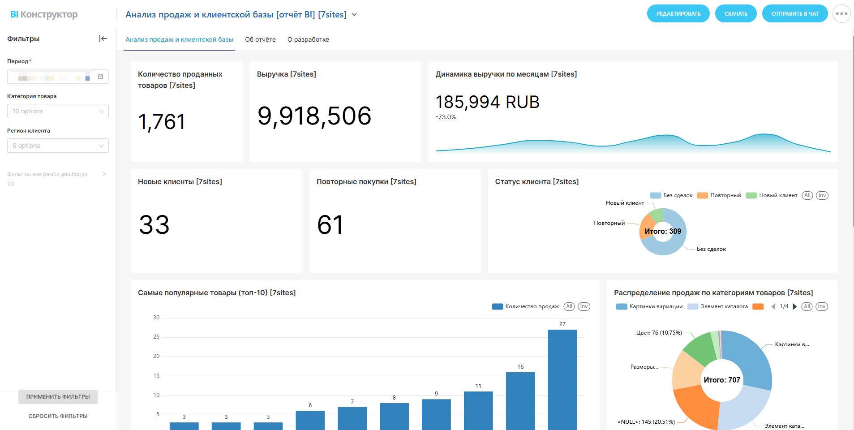Go to next legend page in category chart
The height and width of the screenshot is (430, 854).
795,307
